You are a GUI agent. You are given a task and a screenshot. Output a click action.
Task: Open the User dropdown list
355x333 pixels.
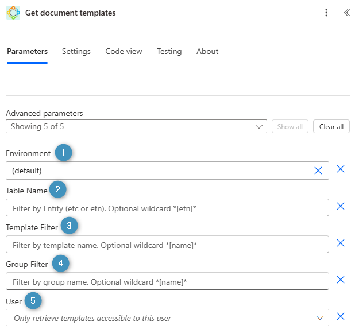point(320,317)
